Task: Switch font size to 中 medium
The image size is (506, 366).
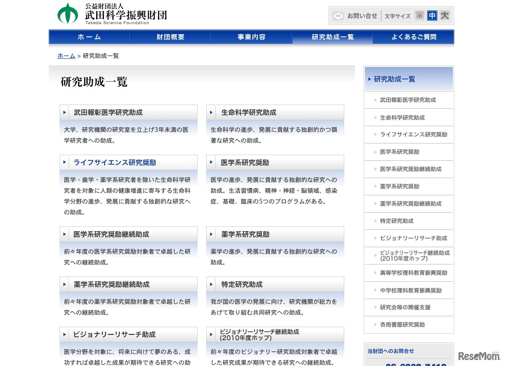Action: (x=432, y=16)
